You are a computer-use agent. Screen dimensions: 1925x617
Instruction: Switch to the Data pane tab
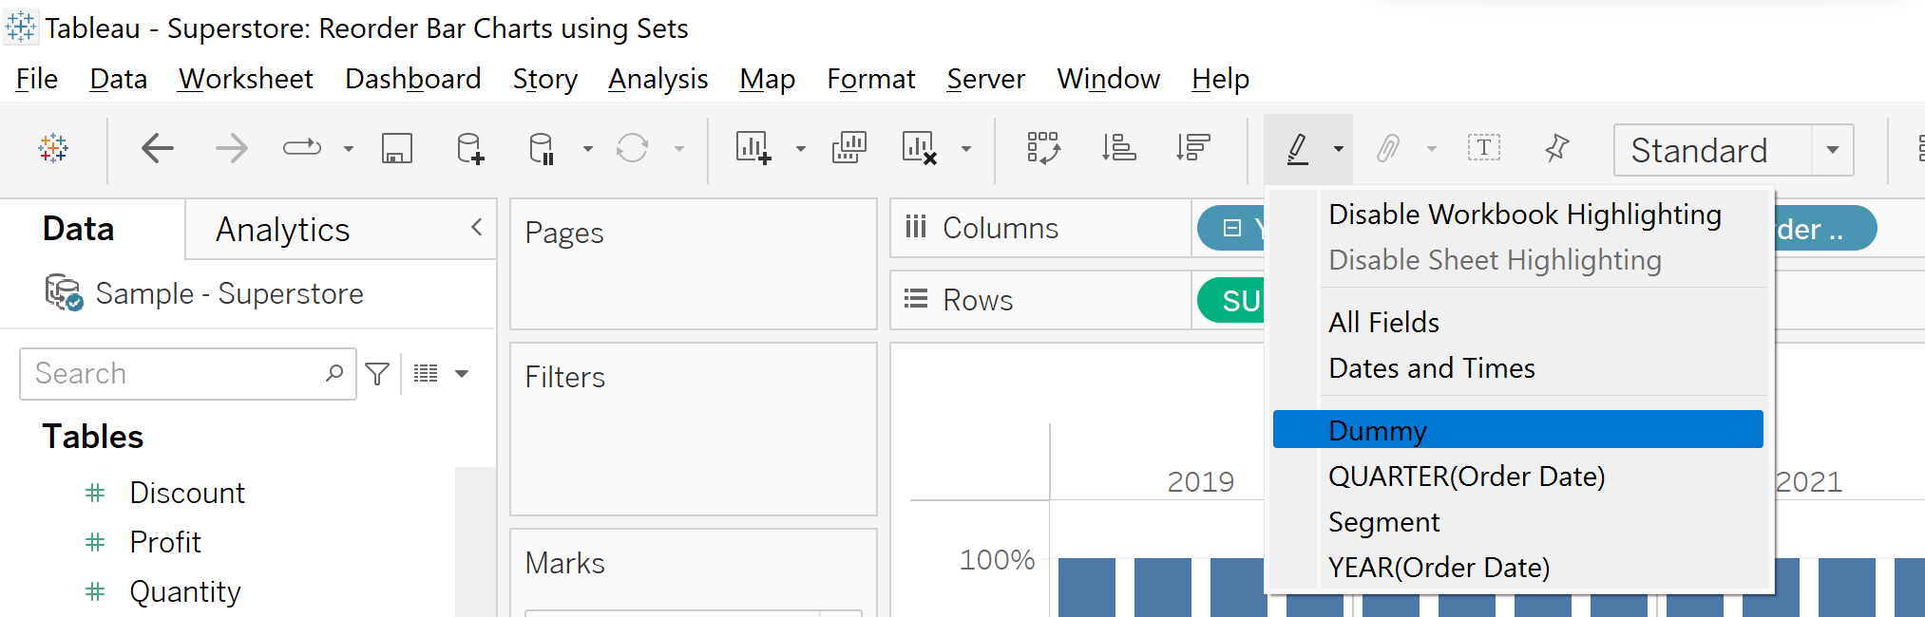(x=79, y=229)
